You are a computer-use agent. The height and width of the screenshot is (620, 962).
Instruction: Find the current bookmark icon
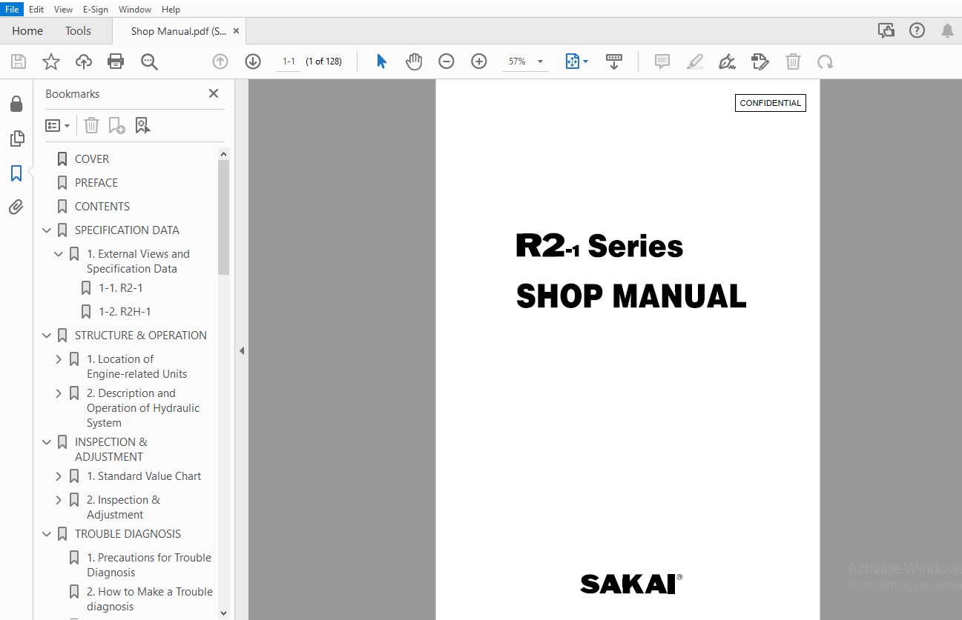point(142,125)
